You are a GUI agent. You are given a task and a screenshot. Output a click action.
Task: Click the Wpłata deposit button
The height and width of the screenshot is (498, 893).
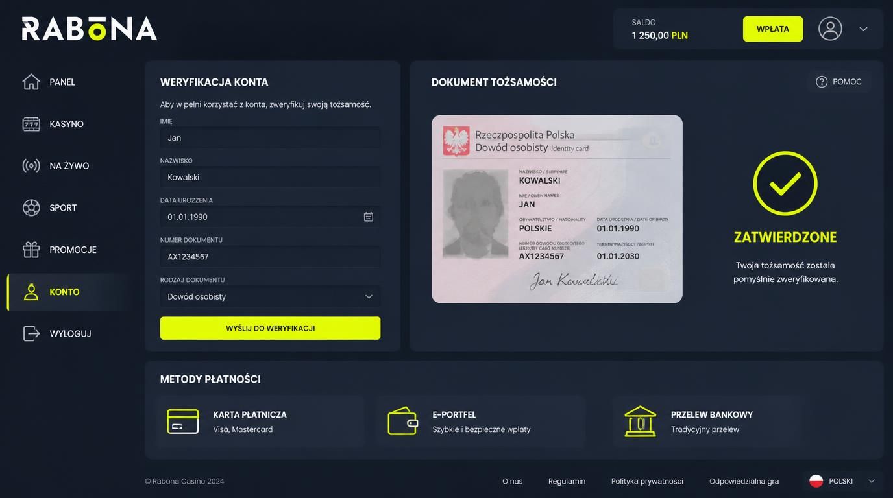pyautogui.click(x=773, y=29)
